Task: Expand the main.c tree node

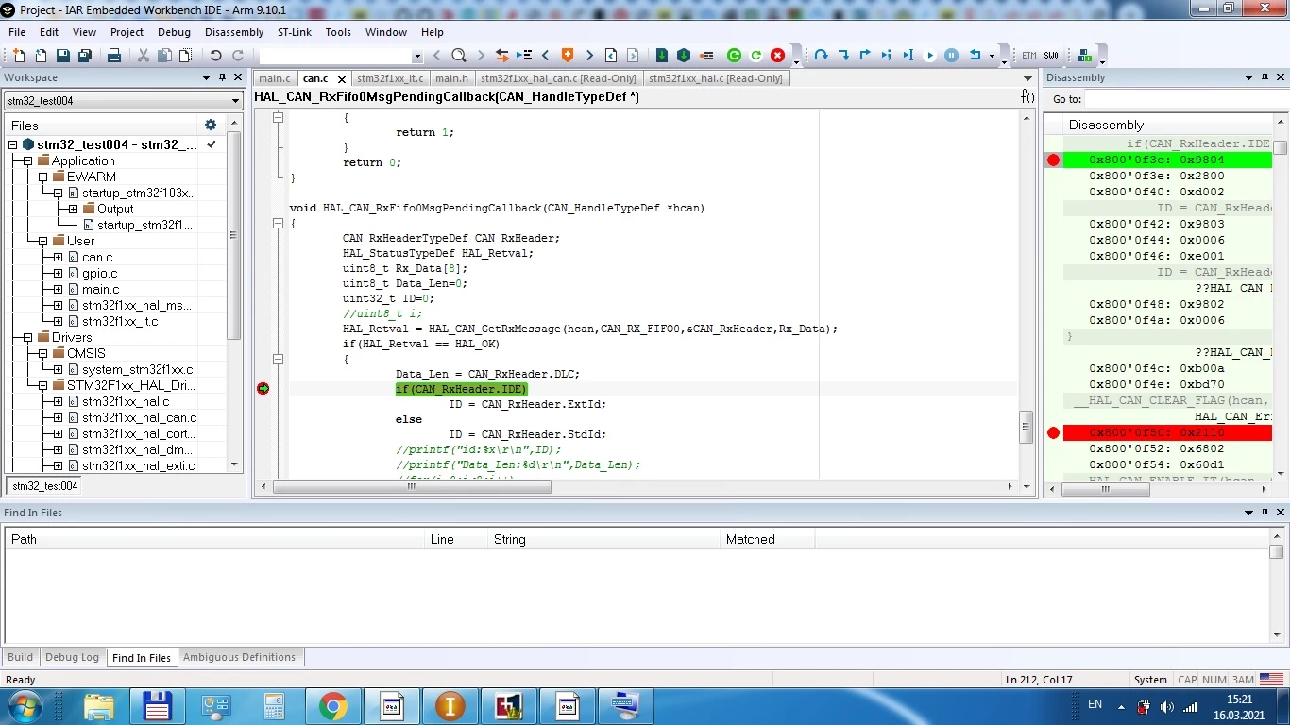Action: point(58,289)
